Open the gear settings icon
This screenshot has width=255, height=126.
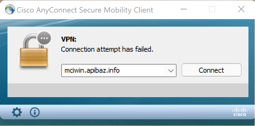(17, 112)
